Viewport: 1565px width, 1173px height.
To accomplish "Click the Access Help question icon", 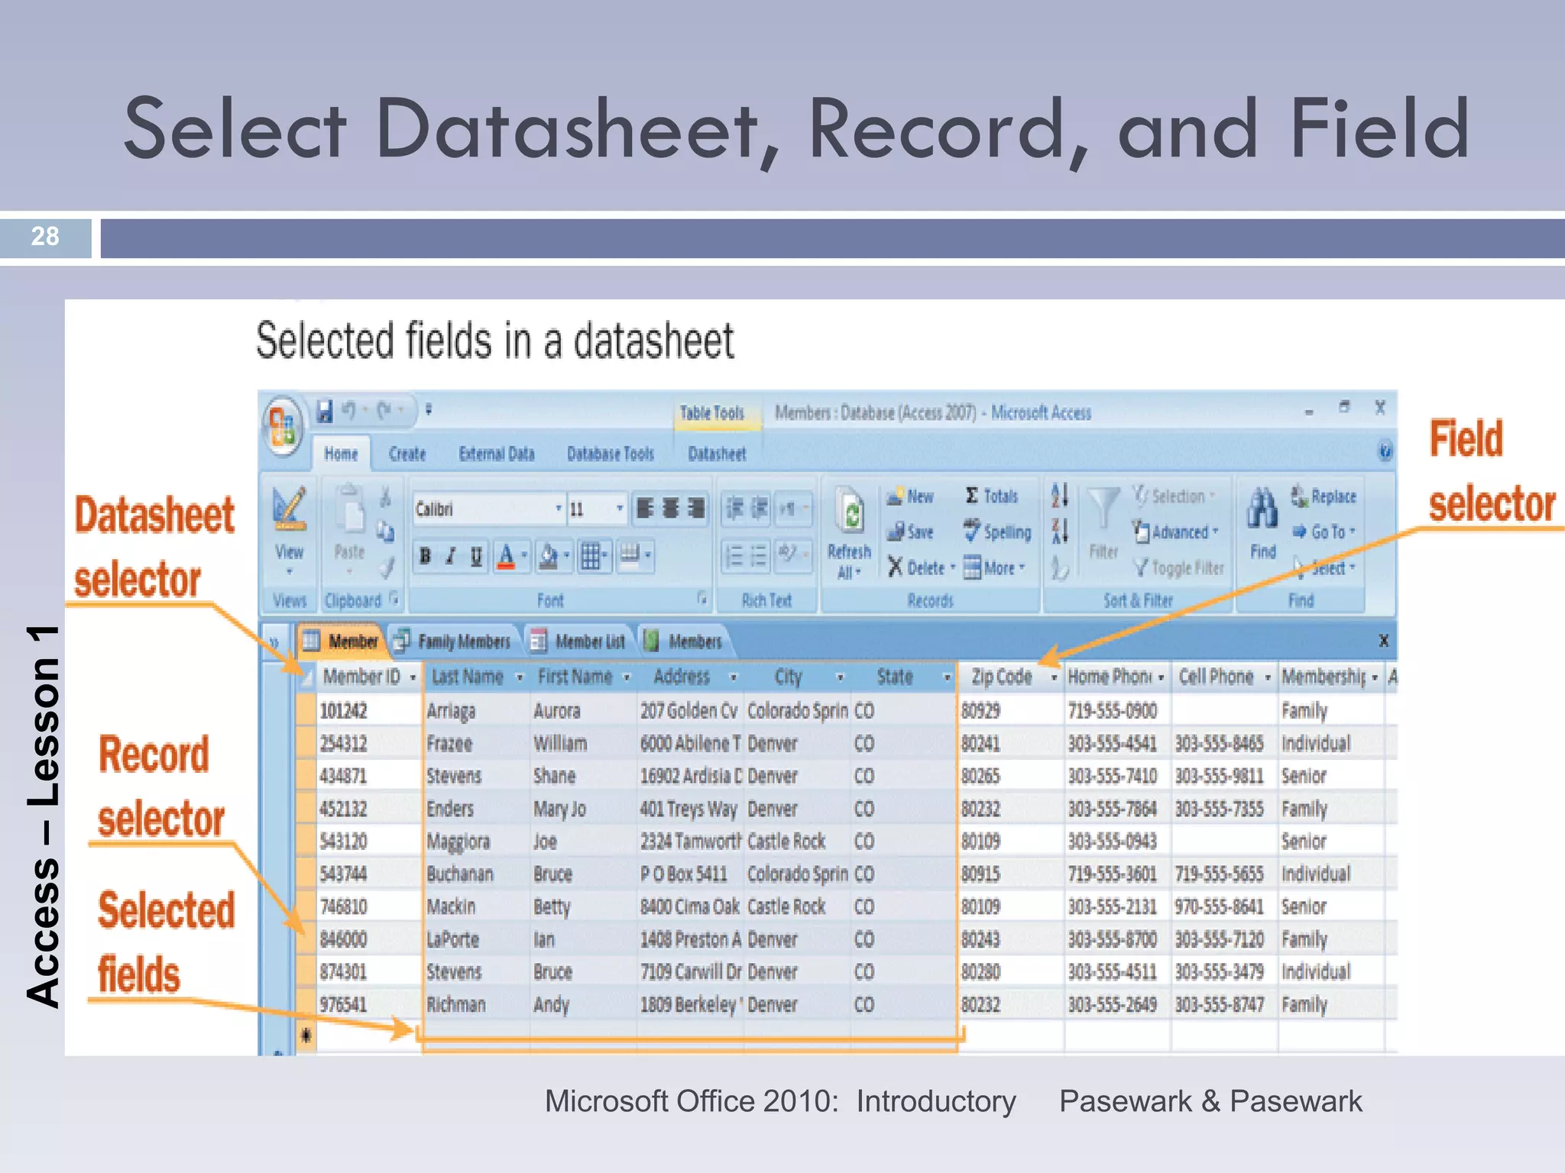I will click(1385, 452).
